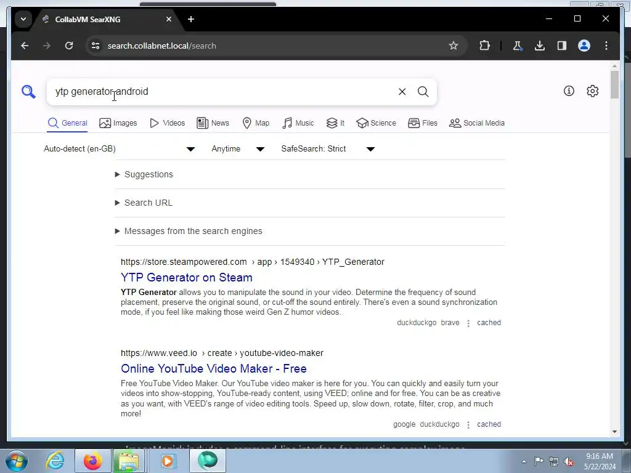The height and width of the screenshot is (473, 631).
Task: Clear the search query with X
Action: 402,92
